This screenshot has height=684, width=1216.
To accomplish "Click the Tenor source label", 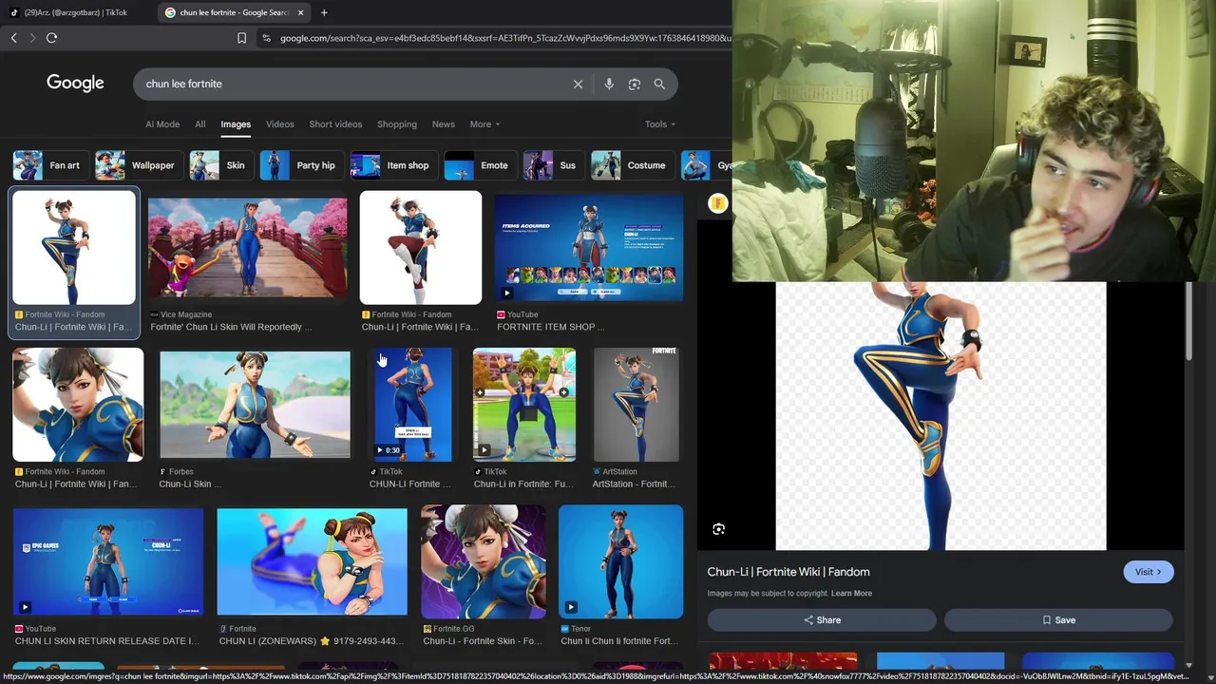I will click(580, 629).
